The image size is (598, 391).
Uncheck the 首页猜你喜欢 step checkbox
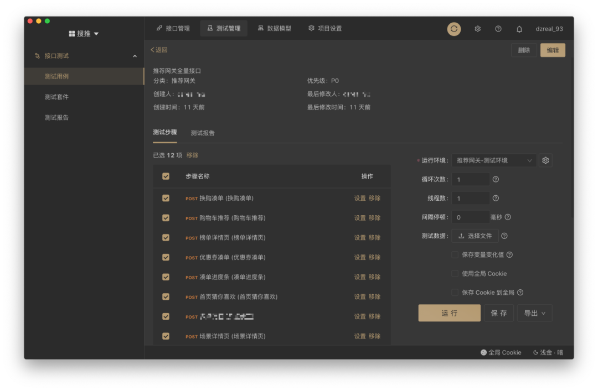[x=166, y=297]
